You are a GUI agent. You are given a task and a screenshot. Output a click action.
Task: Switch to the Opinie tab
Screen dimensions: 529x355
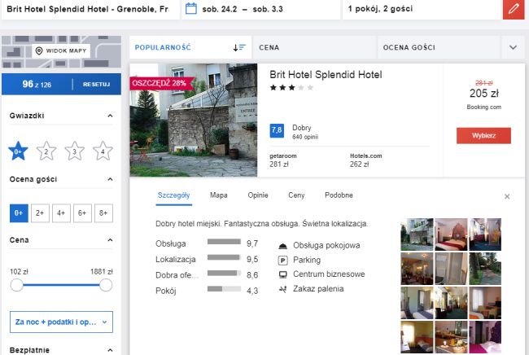258,195
